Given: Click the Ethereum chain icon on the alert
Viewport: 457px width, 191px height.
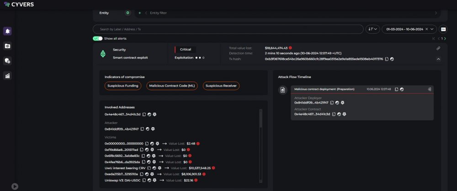Looking at the screenshot, I should click(x=103, y=54).
